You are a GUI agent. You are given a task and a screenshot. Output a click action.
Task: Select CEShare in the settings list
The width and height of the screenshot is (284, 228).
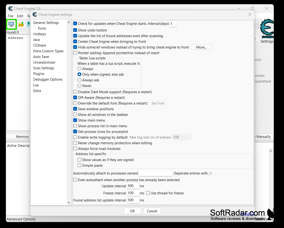[40, 45]
